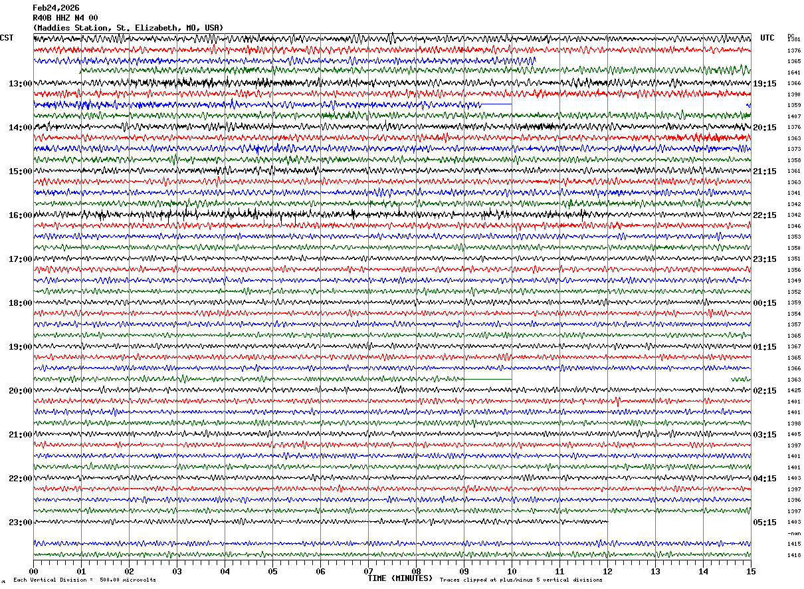Screen dimensions: 804x589
Task: Click the DC offset value 1353
Action: tap(793, 237)
